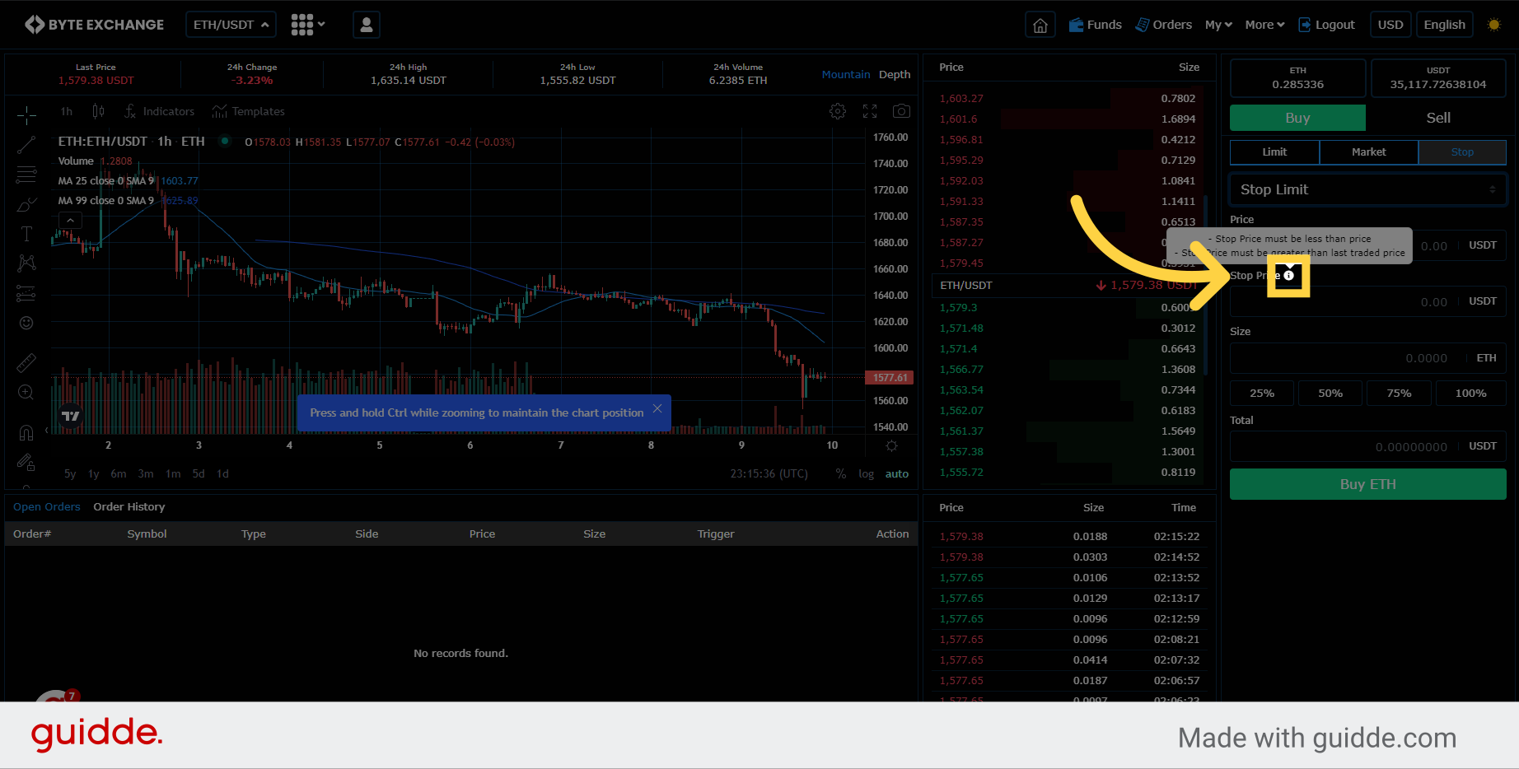Choose the Limit order type
This screenshot has width=1519, height=769.
(x=1274, y=151)
